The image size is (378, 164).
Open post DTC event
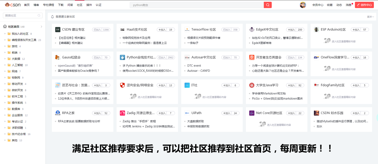pyautogui.click(x=194, y=66)
